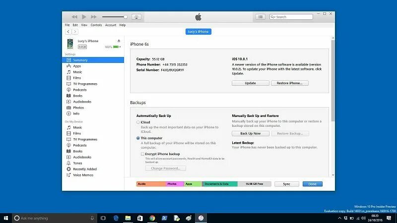Go back with the left chevron
Viewport: 397px width, 223px height.
point(68,32)
